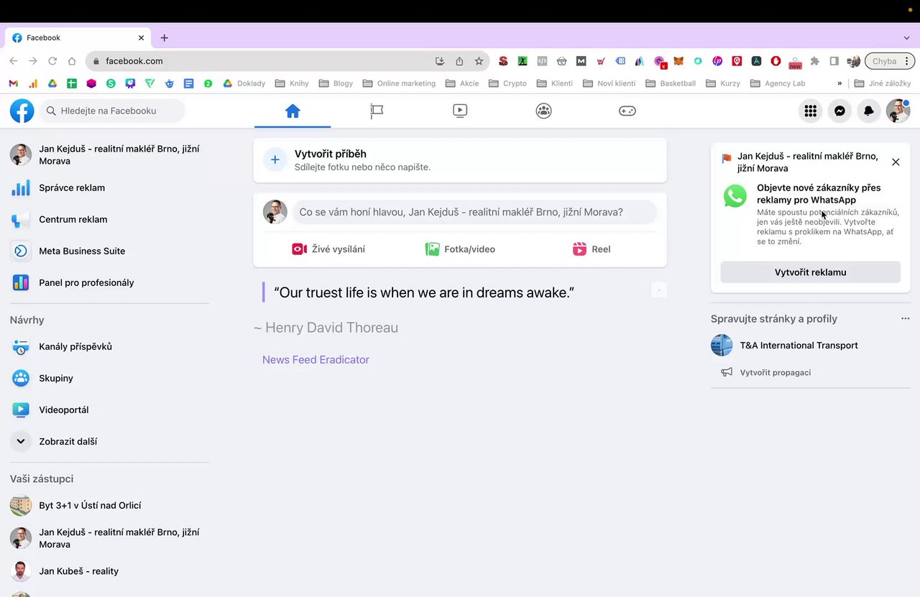
Task: Open a new browser tab
Action: tap(164, 38)
